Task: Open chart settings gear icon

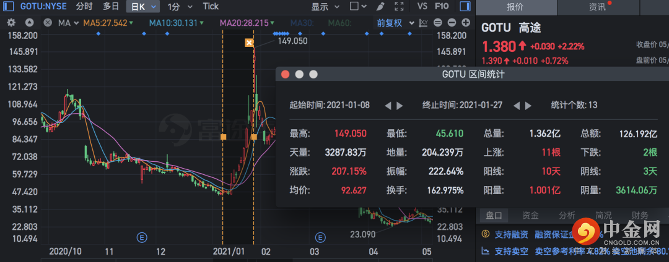Action: click(x=11, y=23)
